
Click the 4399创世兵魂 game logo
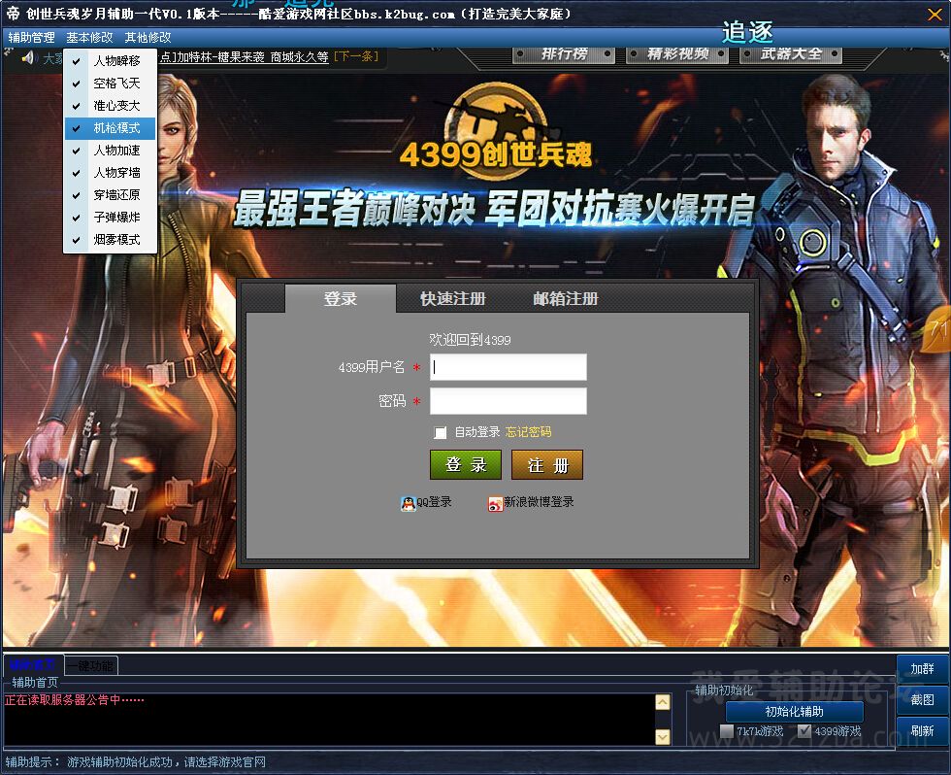pyautogui.click(x=496, y=130)
